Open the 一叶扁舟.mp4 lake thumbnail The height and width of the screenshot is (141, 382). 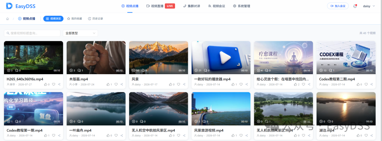pyautogui.click(x=96, y=108)
